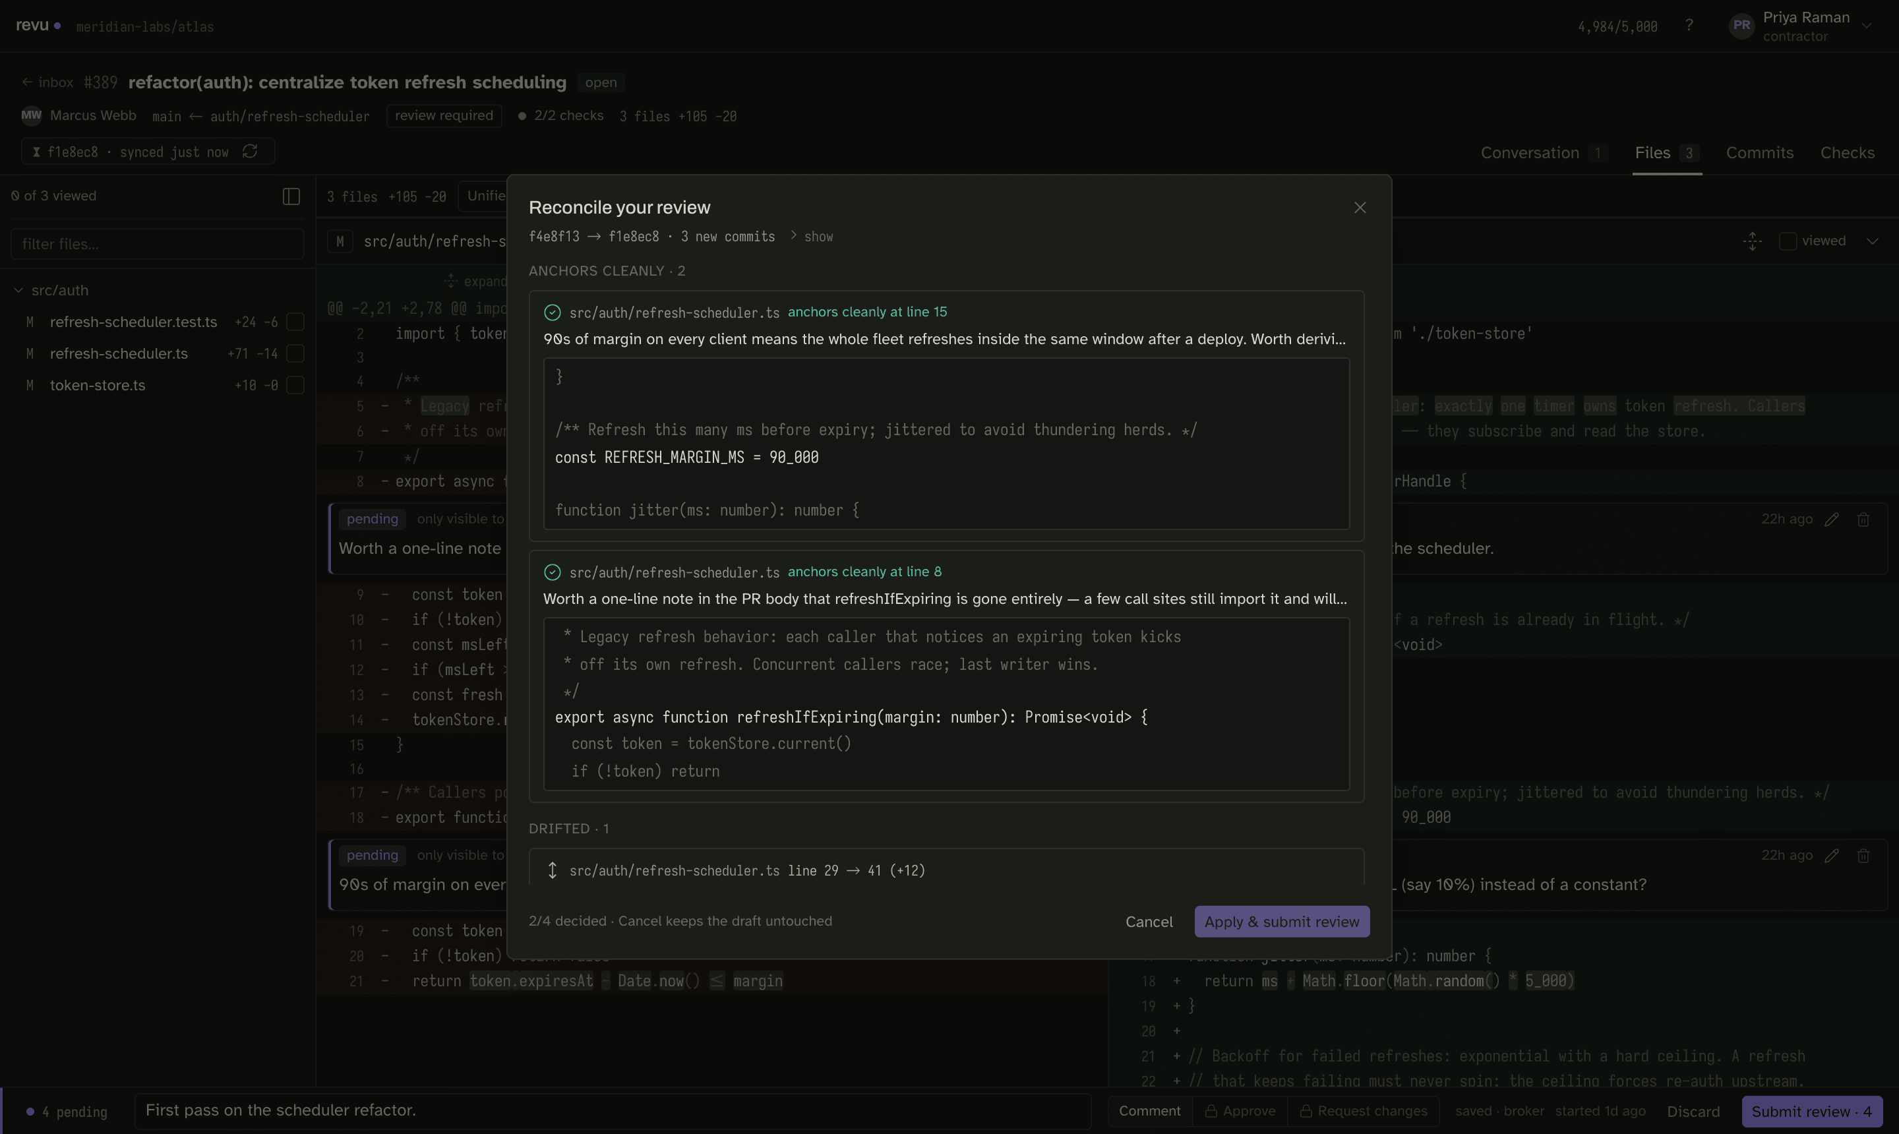Delete the second pending comment about 10% margin
Viewport: 1899px width, 1134px height.
tap(1863, 856)
